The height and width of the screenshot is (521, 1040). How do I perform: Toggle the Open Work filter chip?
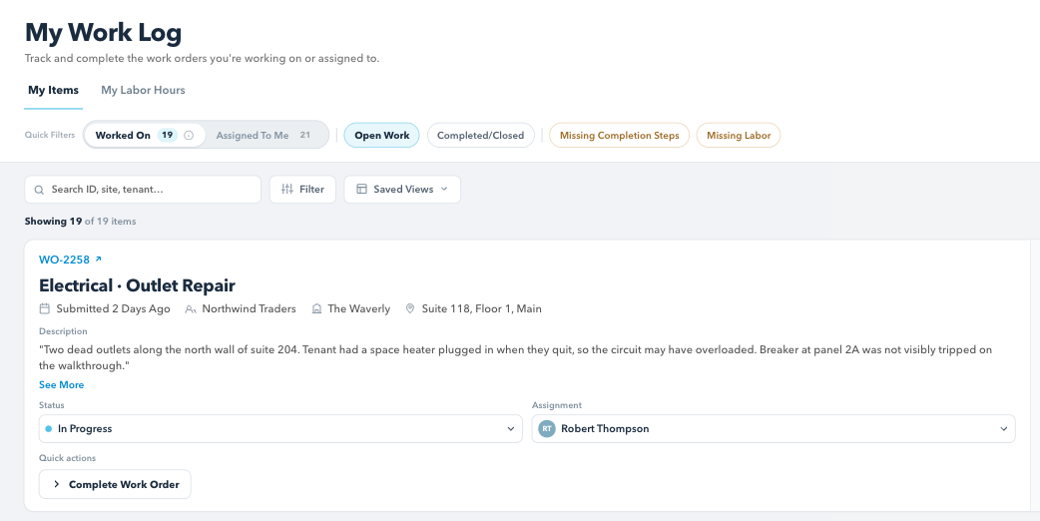click(x=382, y=135)
